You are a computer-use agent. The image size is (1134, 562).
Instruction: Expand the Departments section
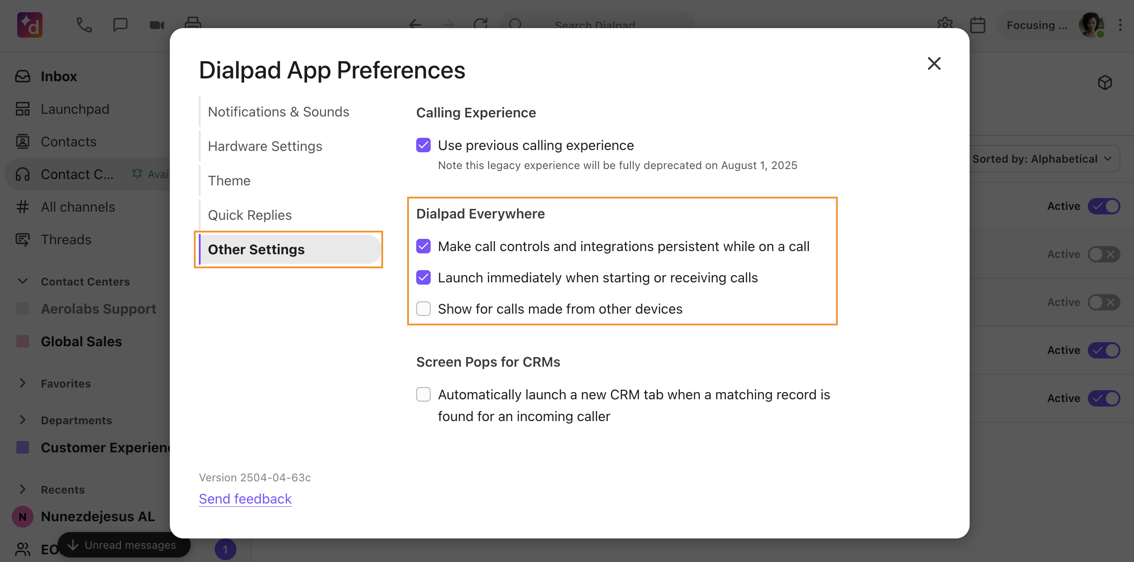(23, 420)
